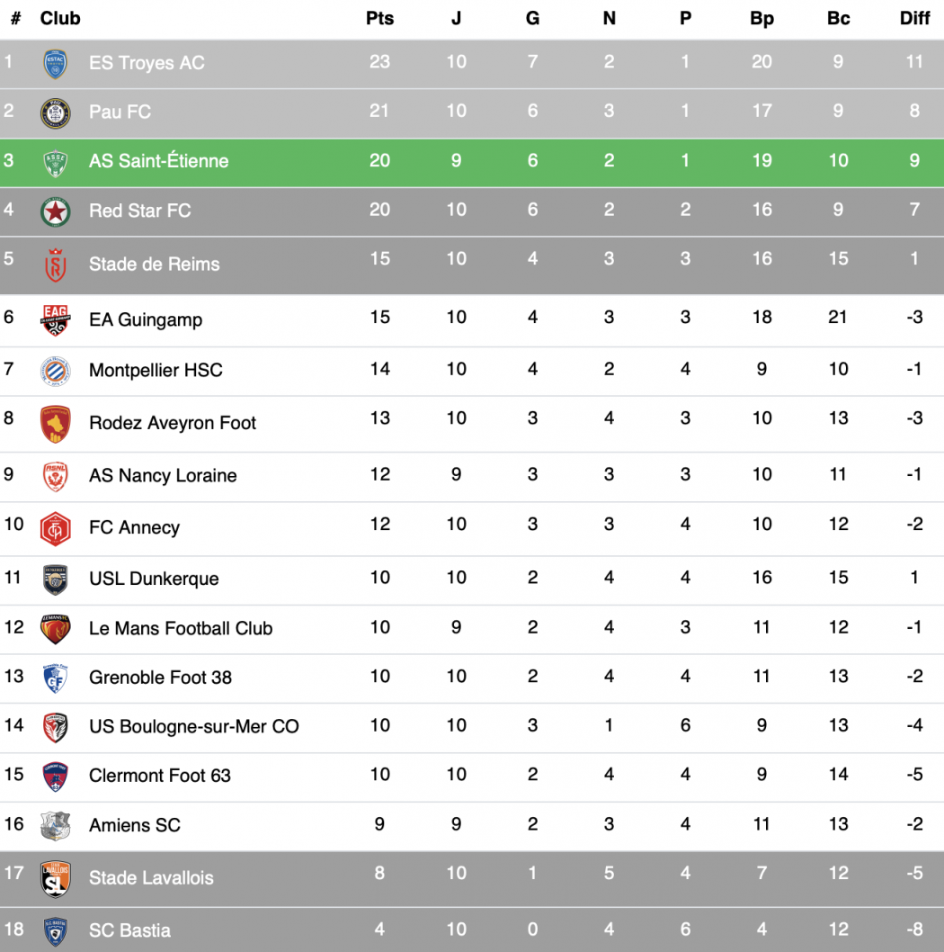Screen dimensions: 944x952
Task: Click the Bp column header
Action: [x=761, y=18]
